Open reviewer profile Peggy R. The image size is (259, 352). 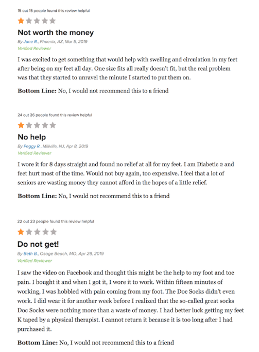click(x=32, y=146)
